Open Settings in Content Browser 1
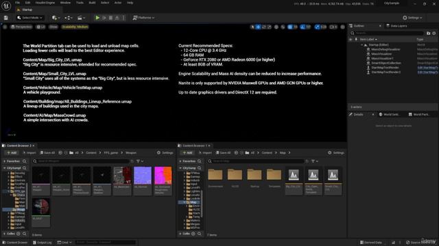The image size is (439, 246). pyautogui.click(x=336, y=153)
